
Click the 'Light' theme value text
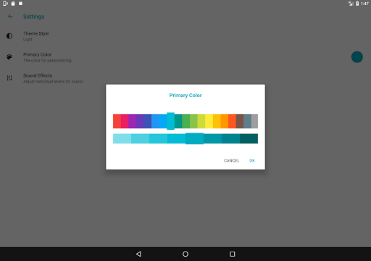coord(28,39)
